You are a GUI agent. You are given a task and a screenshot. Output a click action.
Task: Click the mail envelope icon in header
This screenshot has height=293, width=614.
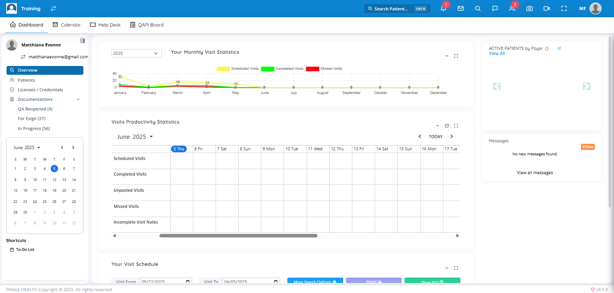click(x=461, y=8)
